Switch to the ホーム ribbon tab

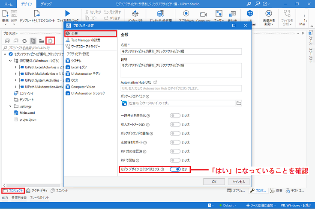pos(9,4)
